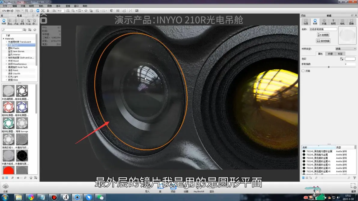Click the library thumbnail size slider
The height and width of the screenshot is (201, 358).
tap(18, 178)
